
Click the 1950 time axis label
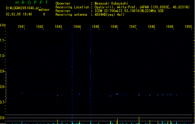tap(188, 27)
